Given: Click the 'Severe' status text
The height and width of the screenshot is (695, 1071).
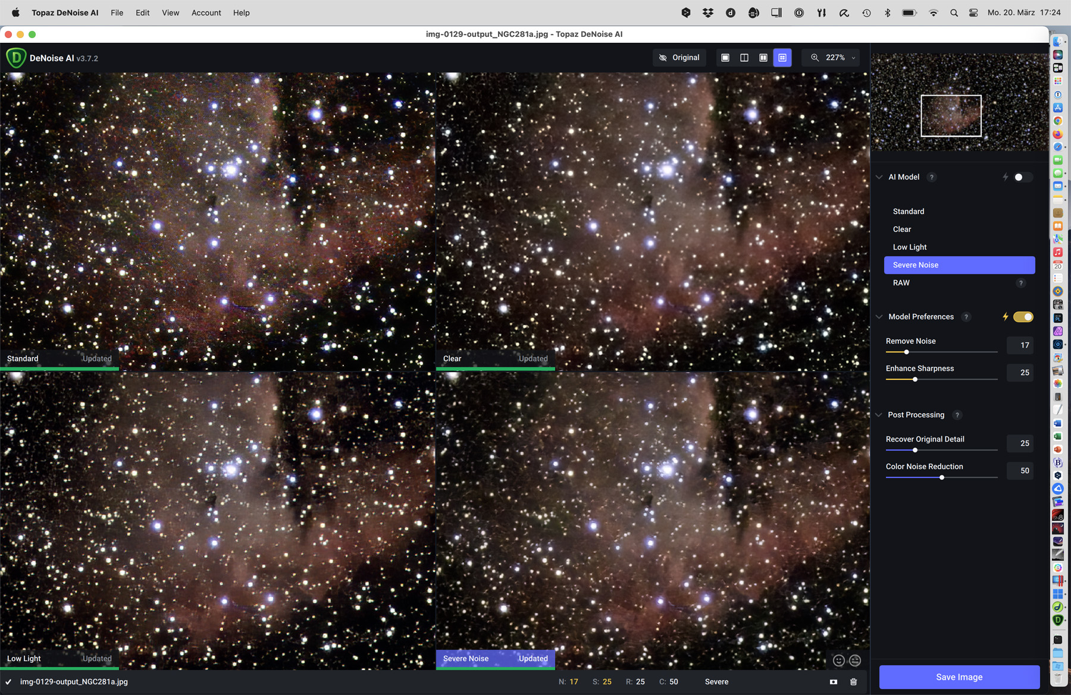Looking at the screenshot, I should (x=716, y=682).
